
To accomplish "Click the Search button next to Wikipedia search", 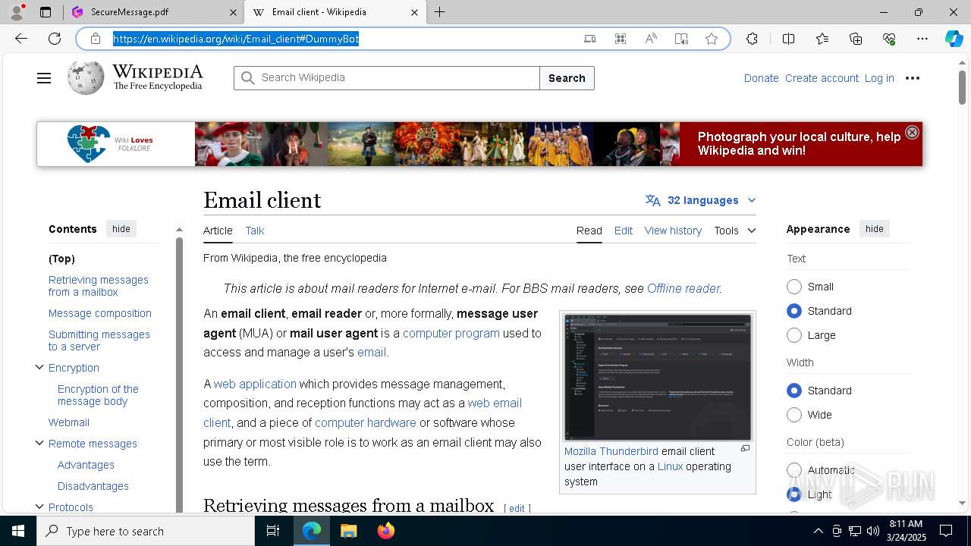I will coord(567,78).
